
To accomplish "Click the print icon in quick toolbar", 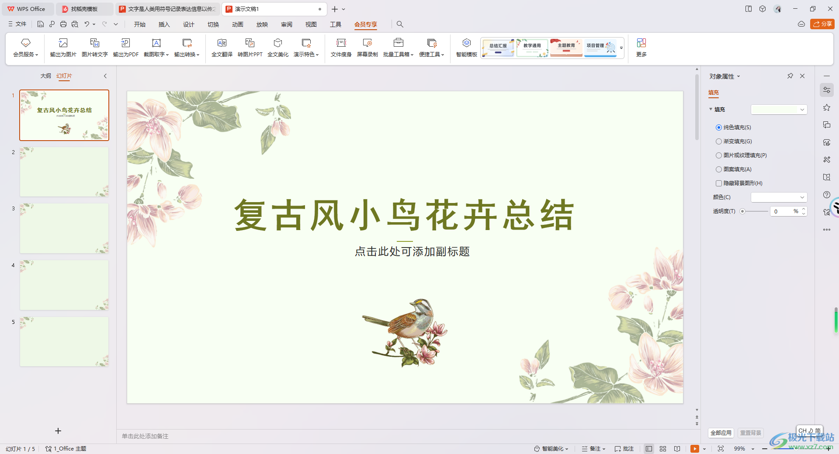I will tap(63, 24).
